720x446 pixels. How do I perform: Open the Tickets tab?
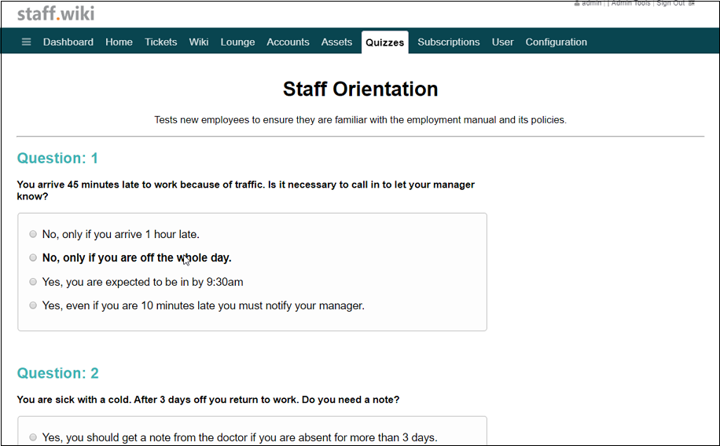[160, 42]
